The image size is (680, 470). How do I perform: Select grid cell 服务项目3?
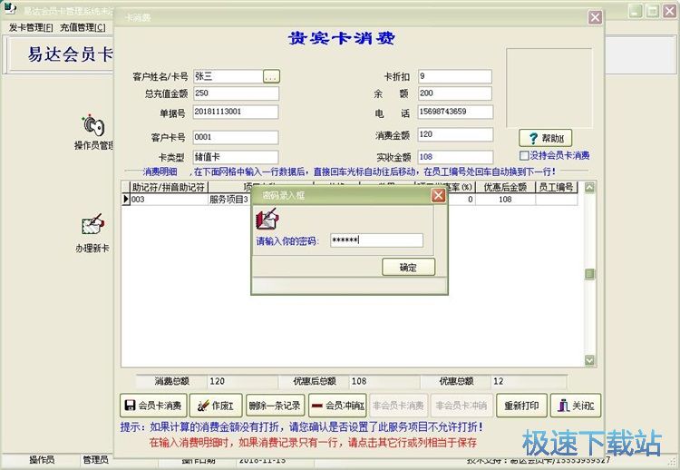click(229, 200)
